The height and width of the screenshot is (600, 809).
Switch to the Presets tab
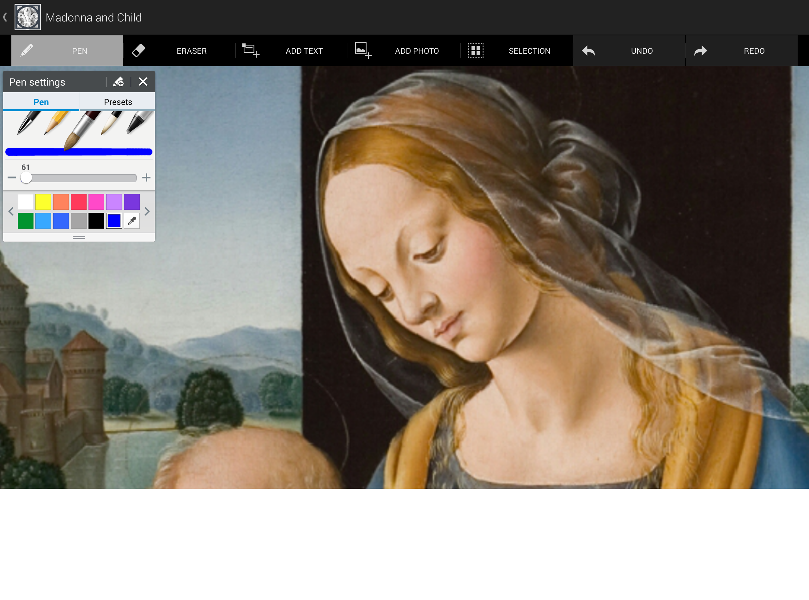[x=118, y=102]
